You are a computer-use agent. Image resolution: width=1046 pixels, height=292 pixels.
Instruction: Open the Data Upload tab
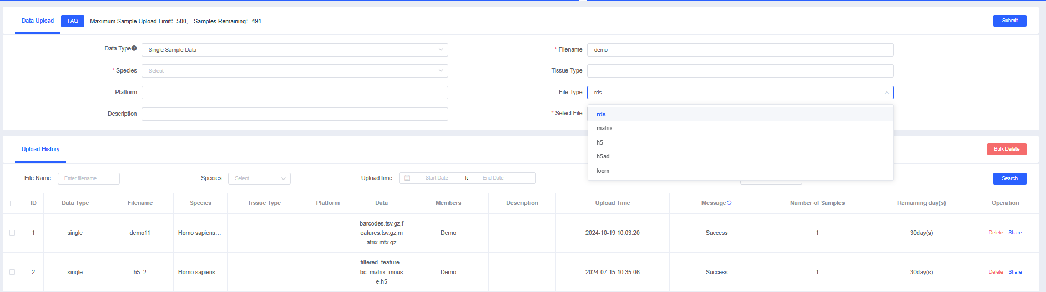pyautogui.click(x=38, y=21)
